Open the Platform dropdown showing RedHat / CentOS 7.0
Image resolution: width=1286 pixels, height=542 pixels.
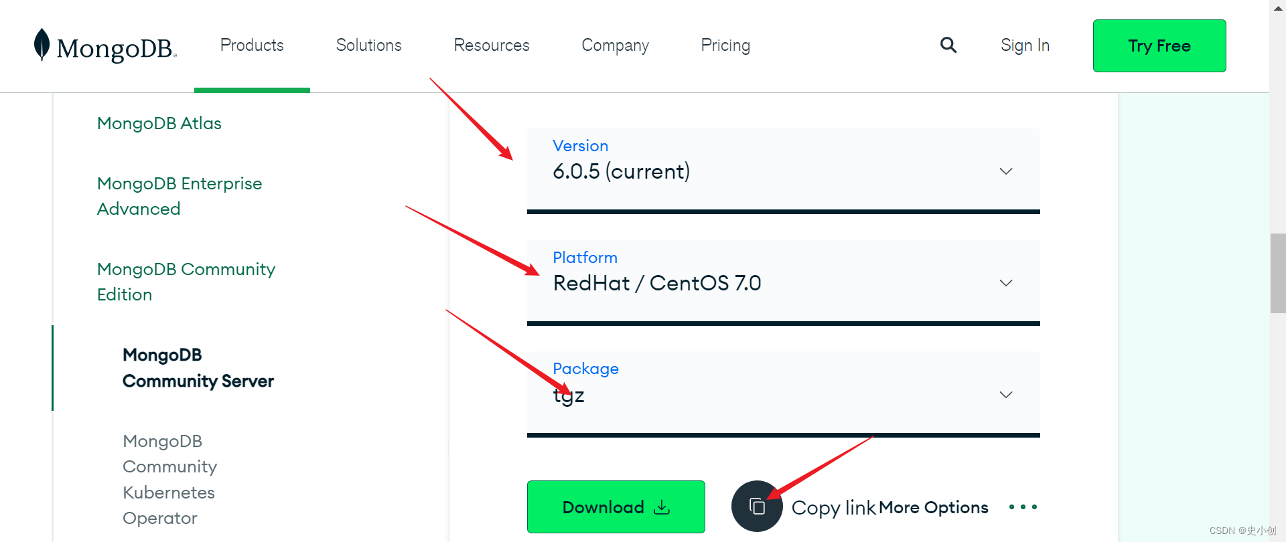click(784, 282)
